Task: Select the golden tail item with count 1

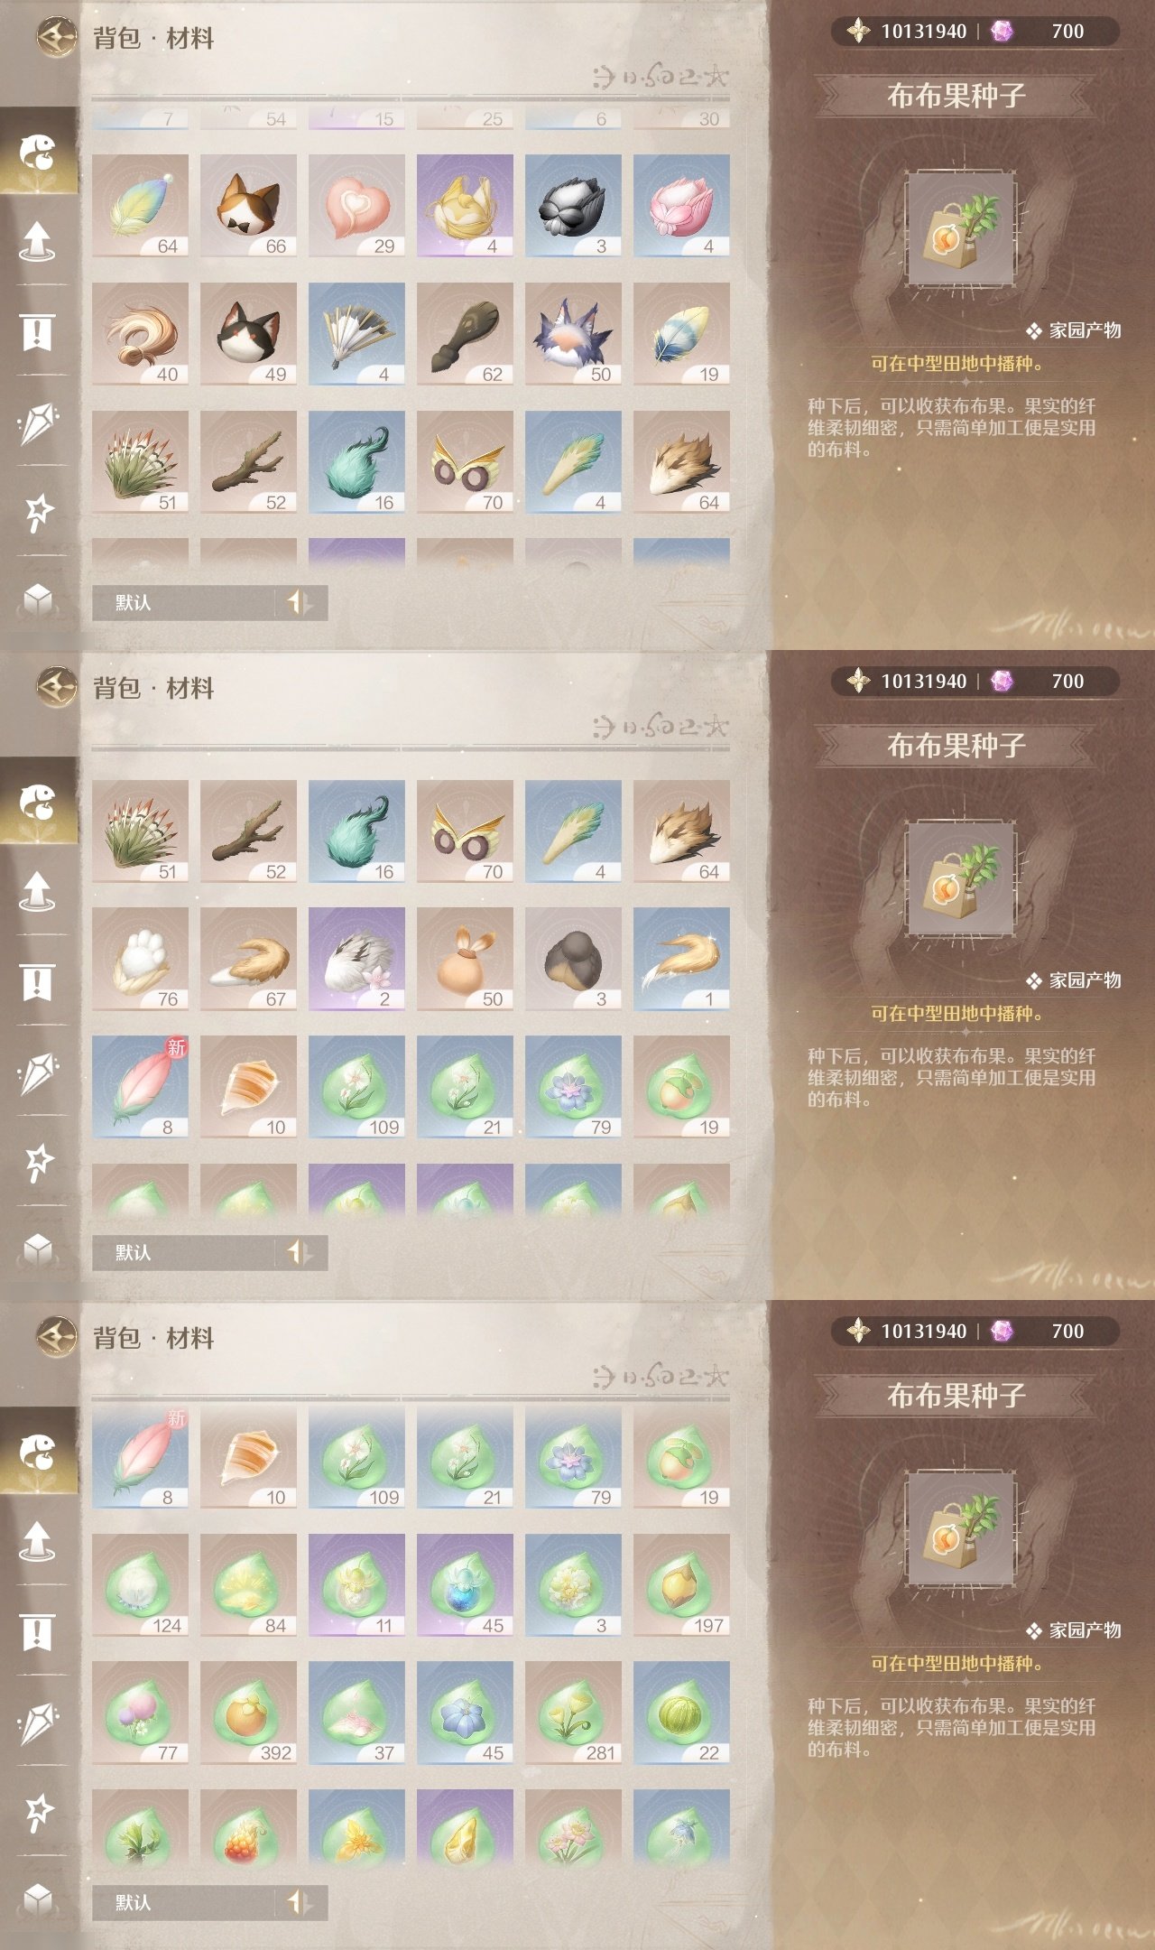Action: pyautogui.click(x=681, y=959)
